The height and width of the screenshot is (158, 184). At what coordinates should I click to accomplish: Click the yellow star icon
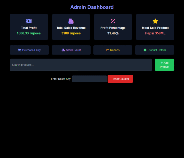pos(155,21)
